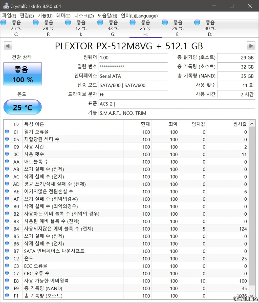The image size is (259, 303).
Task: Click status icon for attribute AE 예기치않은 전원손실
Action: tap(7, 191)
